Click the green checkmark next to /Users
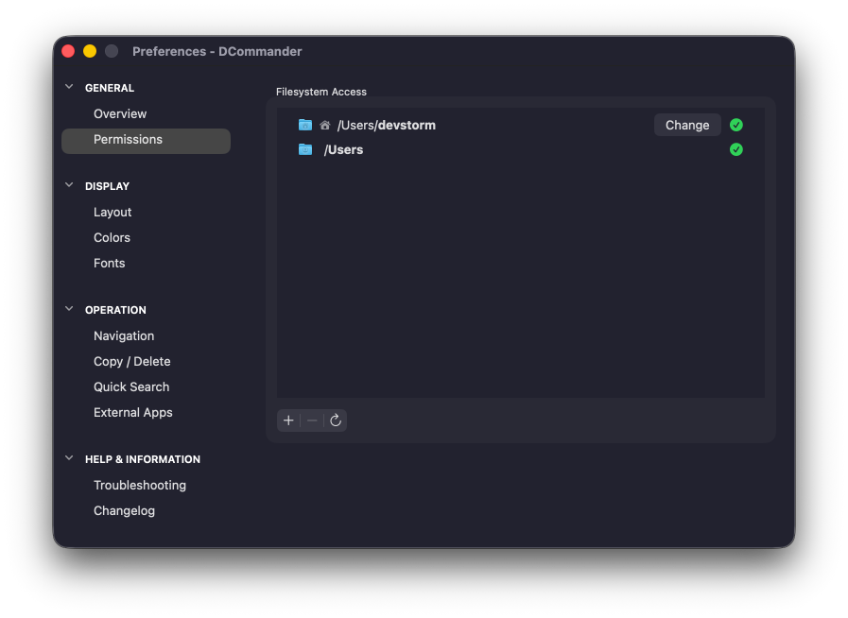848x618 pixels. (736, 149)
